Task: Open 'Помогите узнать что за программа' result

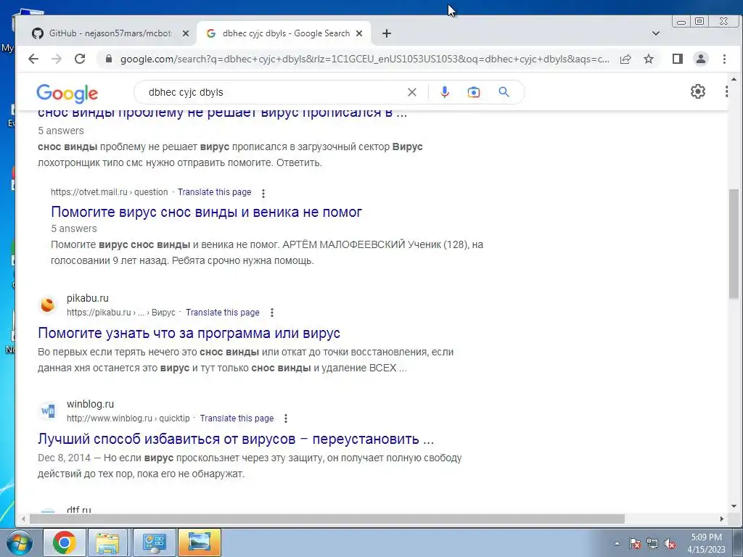Action: coord(189,333)
